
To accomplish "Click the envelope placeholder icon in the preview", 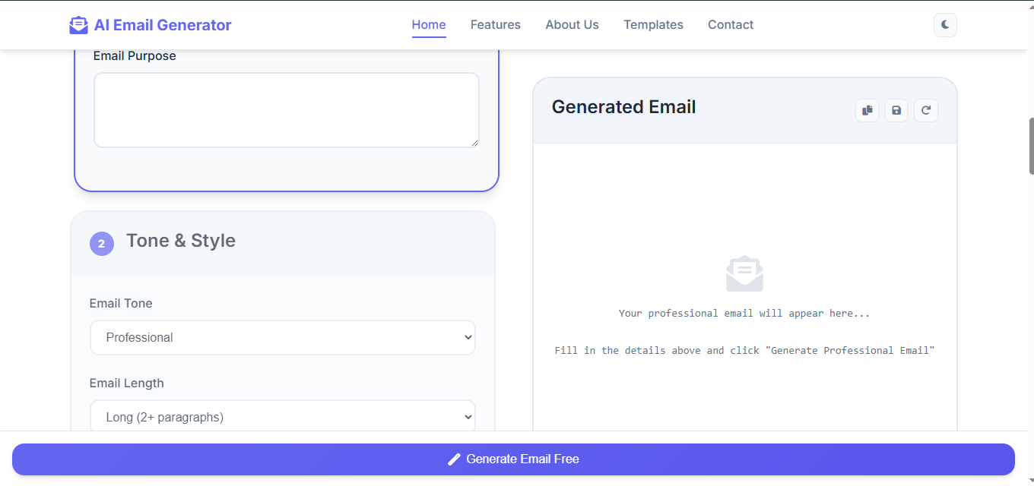I will coord(744,273).
